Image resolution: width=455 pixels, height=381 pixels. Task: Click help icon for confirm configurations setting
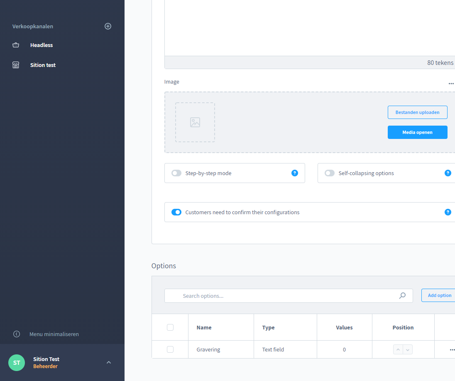coord(448,212)
